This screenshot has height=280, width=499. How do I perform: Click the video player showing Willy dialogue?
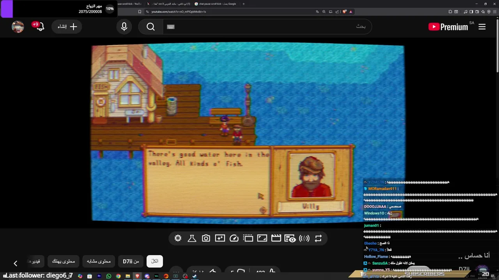248,133
